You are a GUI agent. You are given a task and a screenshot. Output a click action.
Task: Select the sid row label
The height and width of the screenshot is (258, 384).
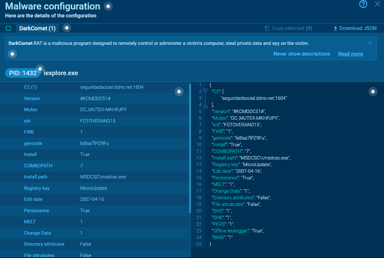pos(27,121)
